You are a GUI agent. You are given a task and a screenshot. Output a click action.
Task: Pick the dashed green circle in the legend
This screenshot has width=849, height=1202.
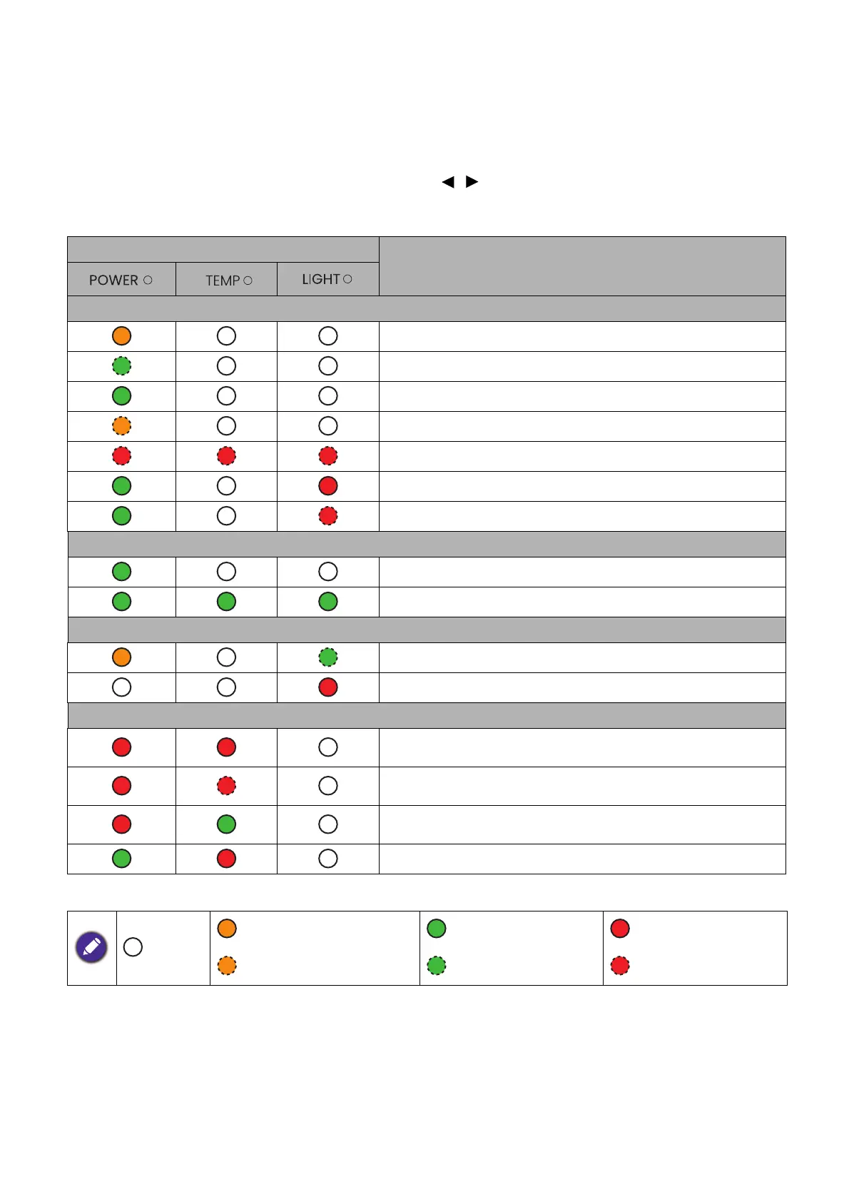437,966
